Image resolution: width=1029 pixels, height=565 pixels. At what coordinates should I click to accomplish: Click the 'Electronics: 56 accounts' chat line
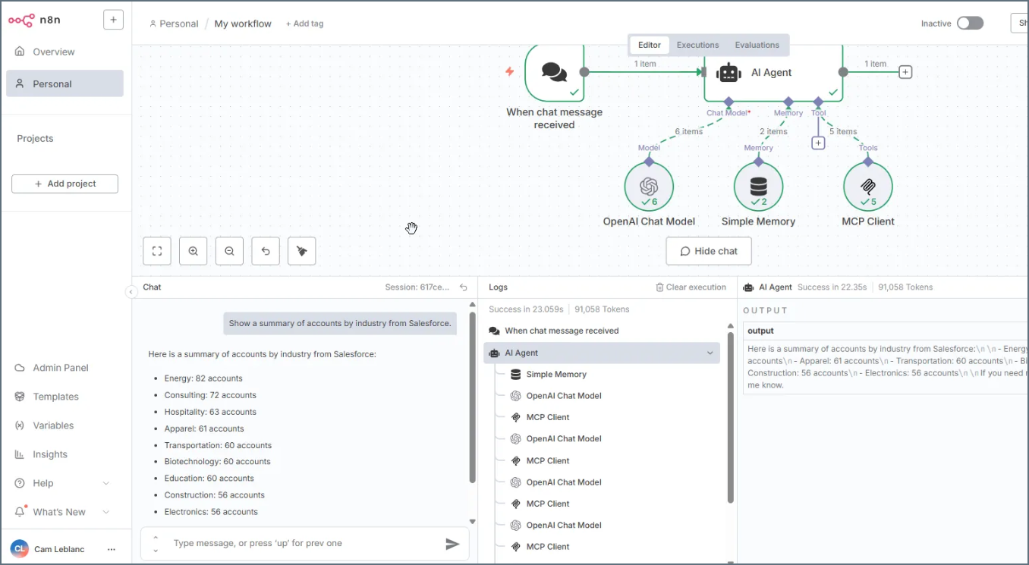(211, 512)
